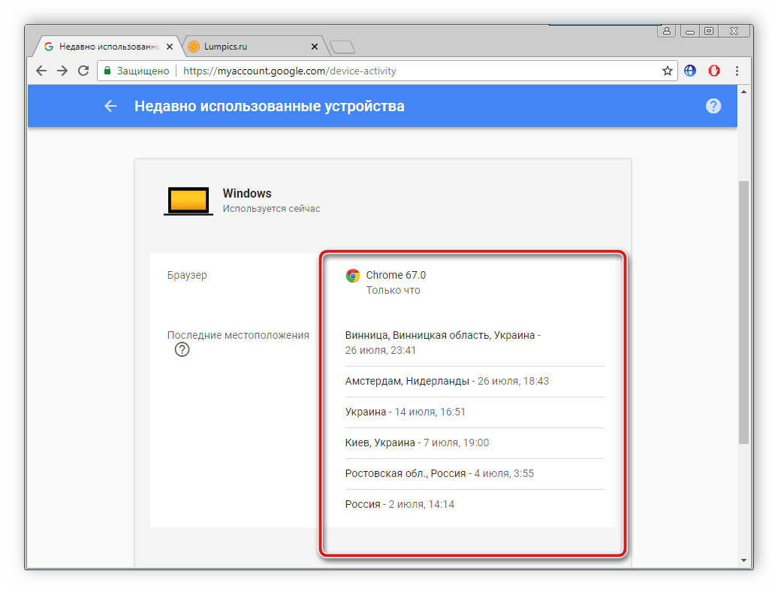Select the Недавно использованные tab
Viewport: 778px width, 595px height.
[101, 47]
